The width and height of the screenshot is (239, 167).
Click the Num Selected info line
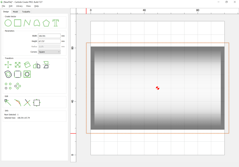(x=11, y=115)
